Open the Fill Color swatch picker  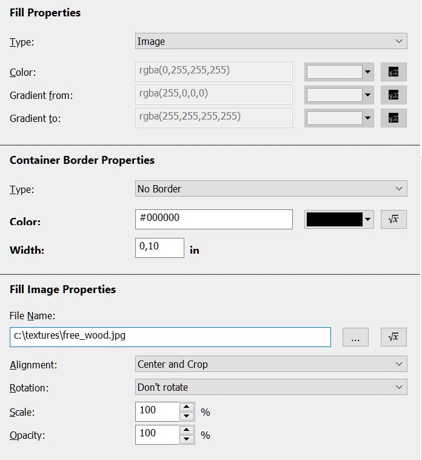click(x=339, y=72)
